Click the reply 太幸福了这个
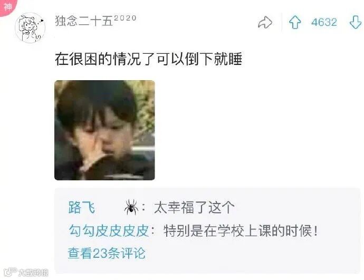The height and width of the screenshot is (280, 364). click(194, 207)
